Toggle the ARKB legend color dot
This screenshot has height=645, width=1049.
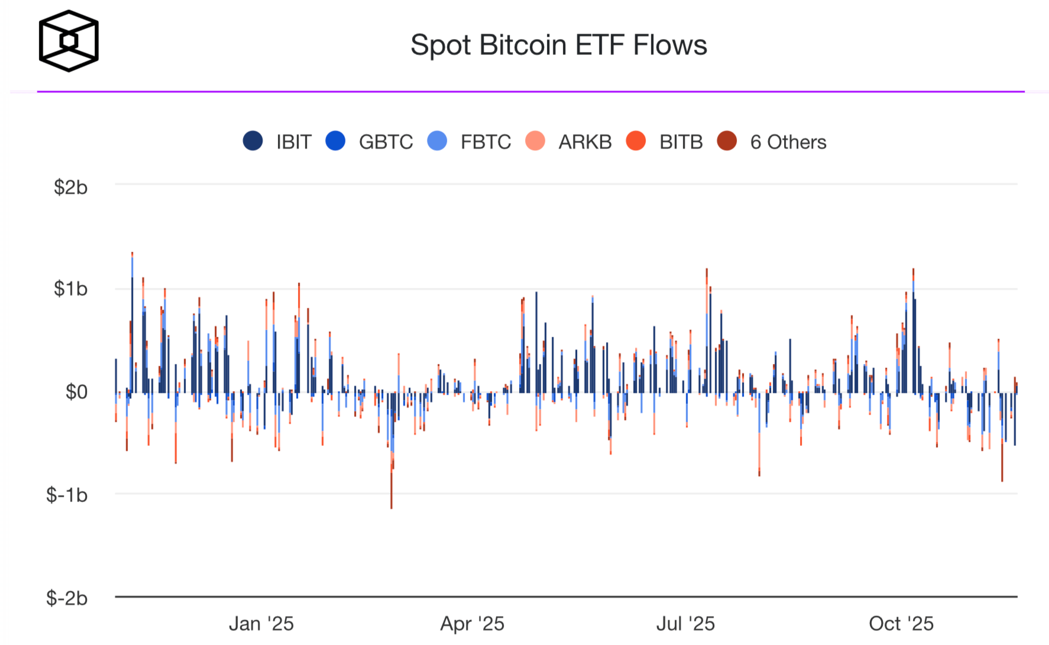(x=535, y=141)
